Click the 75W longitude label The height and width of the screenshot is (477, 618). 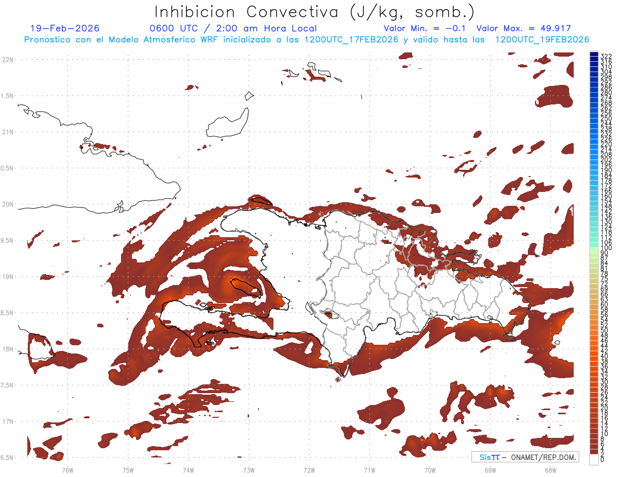(x=128, y=470)
